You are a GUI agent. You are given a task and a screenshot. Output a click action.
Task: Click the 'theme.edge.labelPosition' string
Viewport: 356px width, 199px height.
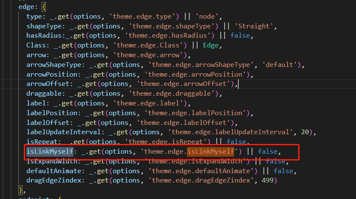pos(195,113)
